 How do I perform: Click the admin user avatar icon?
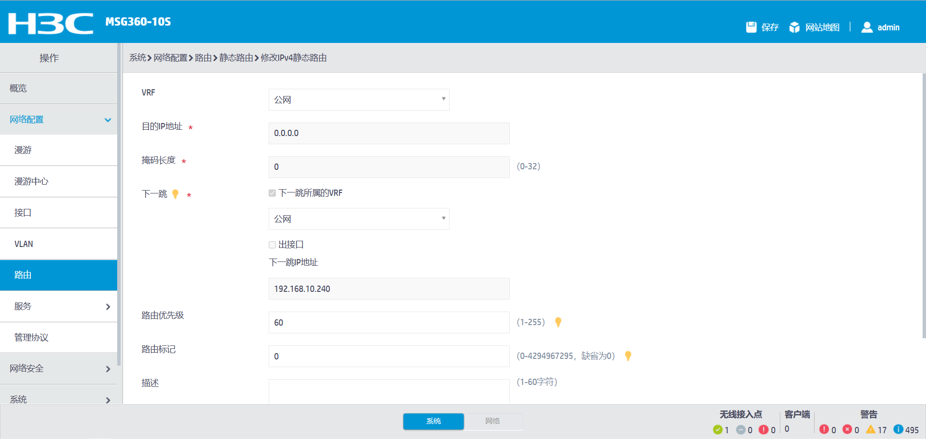(867, 27)
